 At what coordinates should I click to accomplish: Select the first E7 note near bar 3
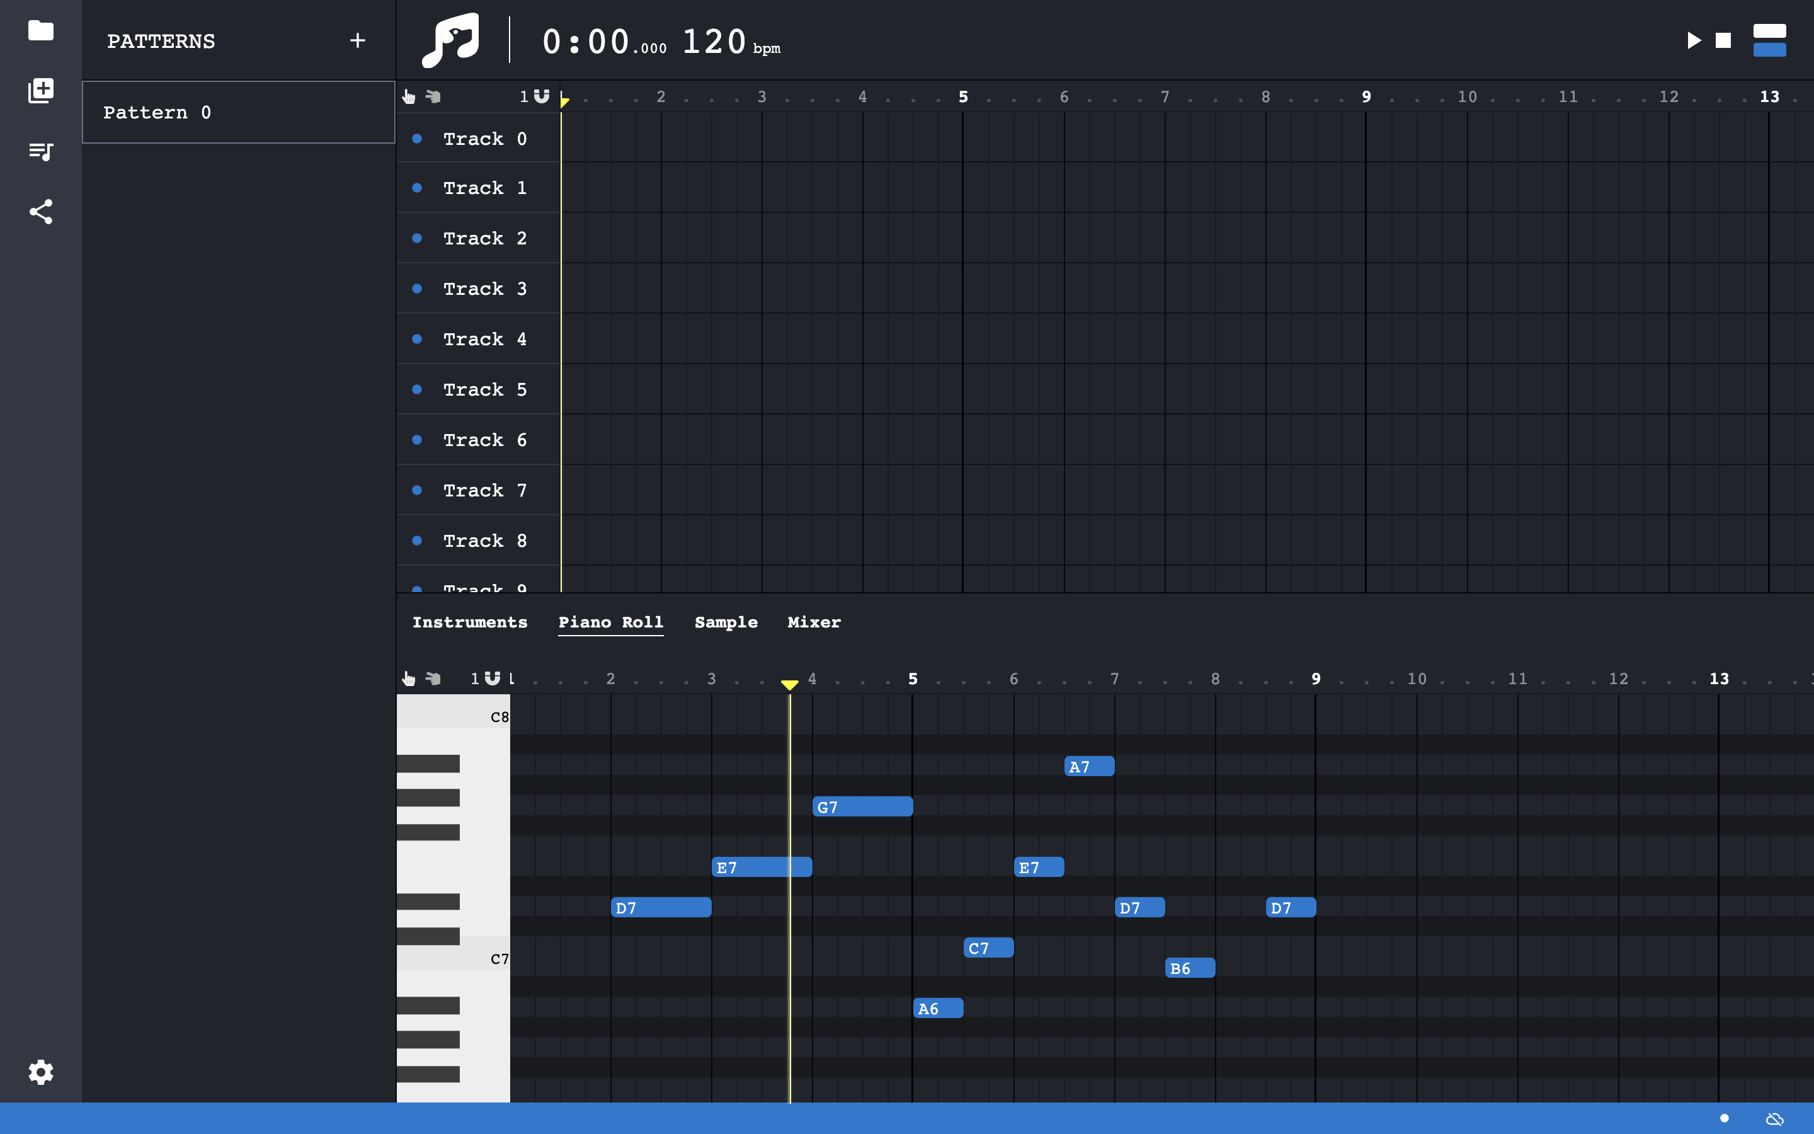point(762,867)
